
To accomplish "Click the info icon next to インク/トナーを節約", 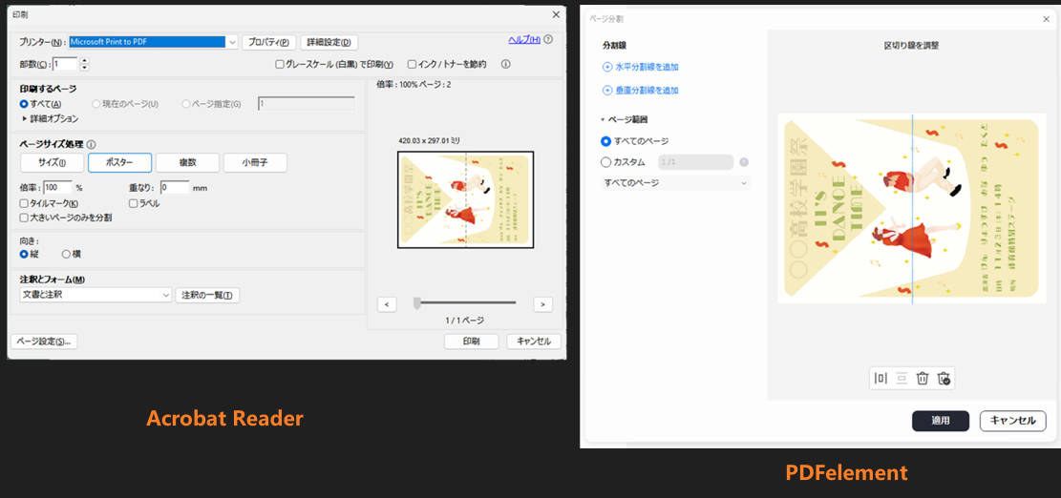I will pyautogui.click(x=505, y=64).
